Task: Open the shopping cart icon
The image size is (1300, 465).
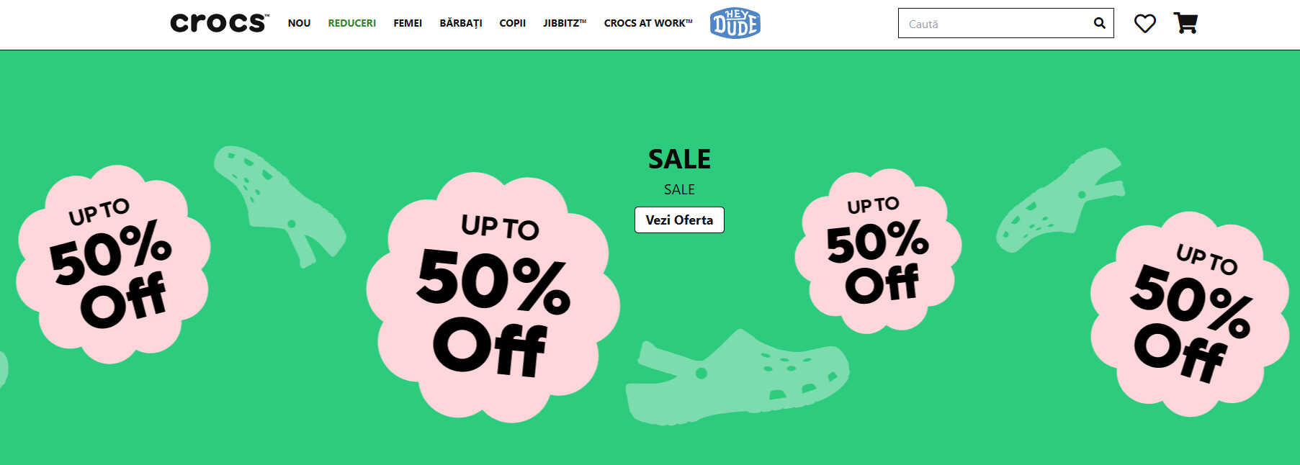Action: 1185,23
